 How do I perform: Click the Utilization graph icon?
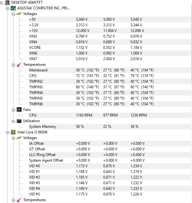coord(19,121)
